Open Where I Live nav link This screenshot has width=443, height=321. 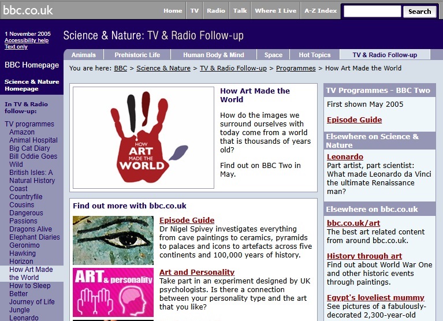point(276,11)
